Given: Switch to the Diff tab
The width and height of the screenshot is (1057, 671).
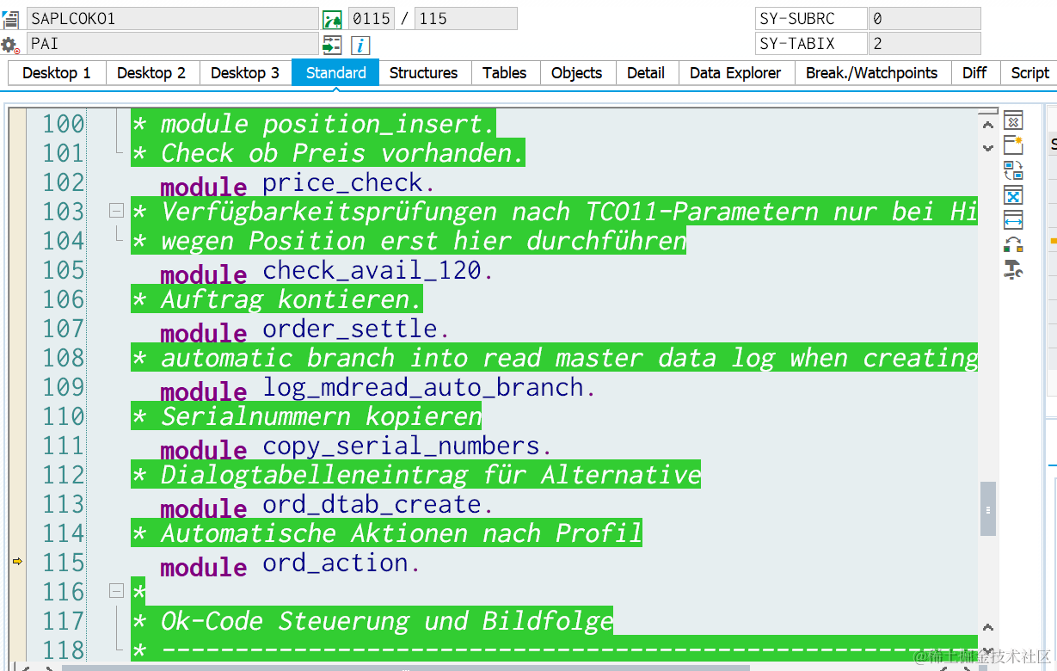Looking at the screenshot, I should click(x=974, y=73).
